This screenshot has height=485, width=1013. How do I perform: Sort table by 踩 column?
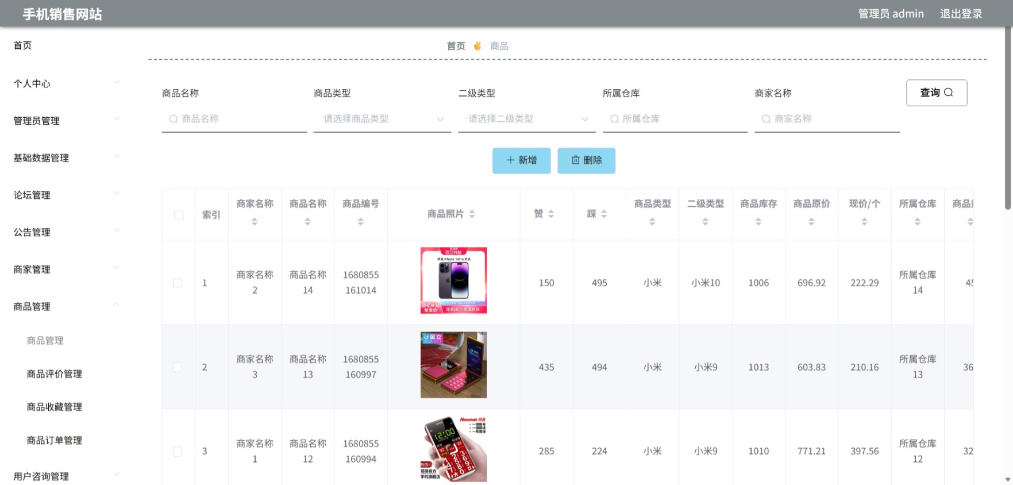[604, 214]
